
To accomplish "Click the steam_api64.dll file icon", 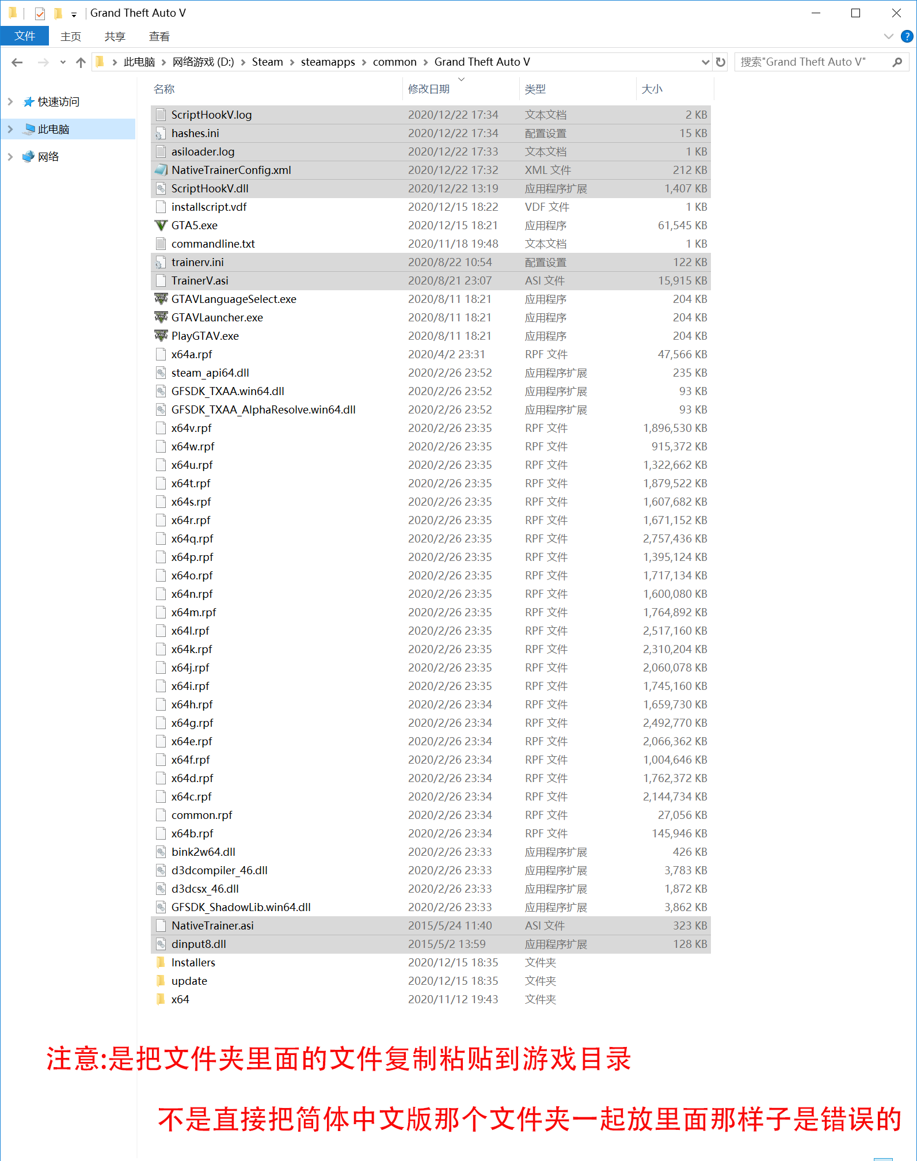I will coord(161,373).
